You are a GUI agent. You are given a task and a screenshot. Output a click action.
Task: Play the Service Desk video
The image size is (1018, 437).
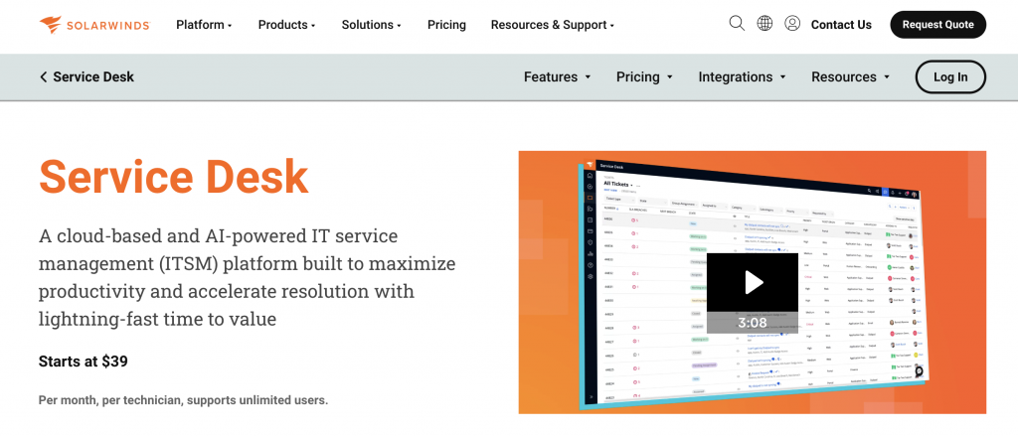(x=753, y=283)
